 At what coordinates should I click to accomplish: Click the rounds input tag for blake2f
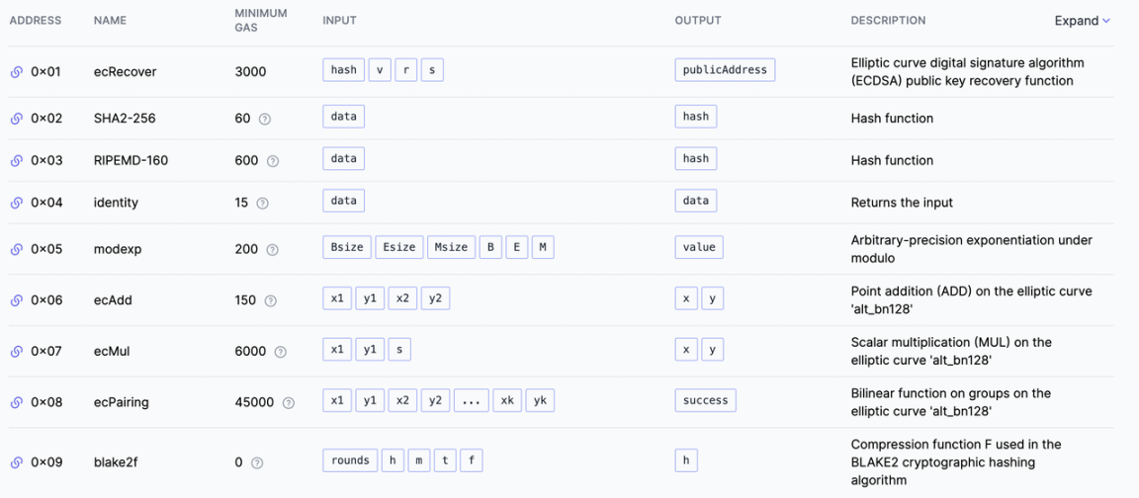350,460
